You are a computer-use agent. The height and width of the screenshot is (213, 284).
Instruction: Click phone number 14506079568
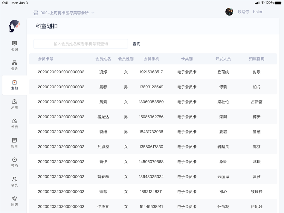(x=151, y=162)
